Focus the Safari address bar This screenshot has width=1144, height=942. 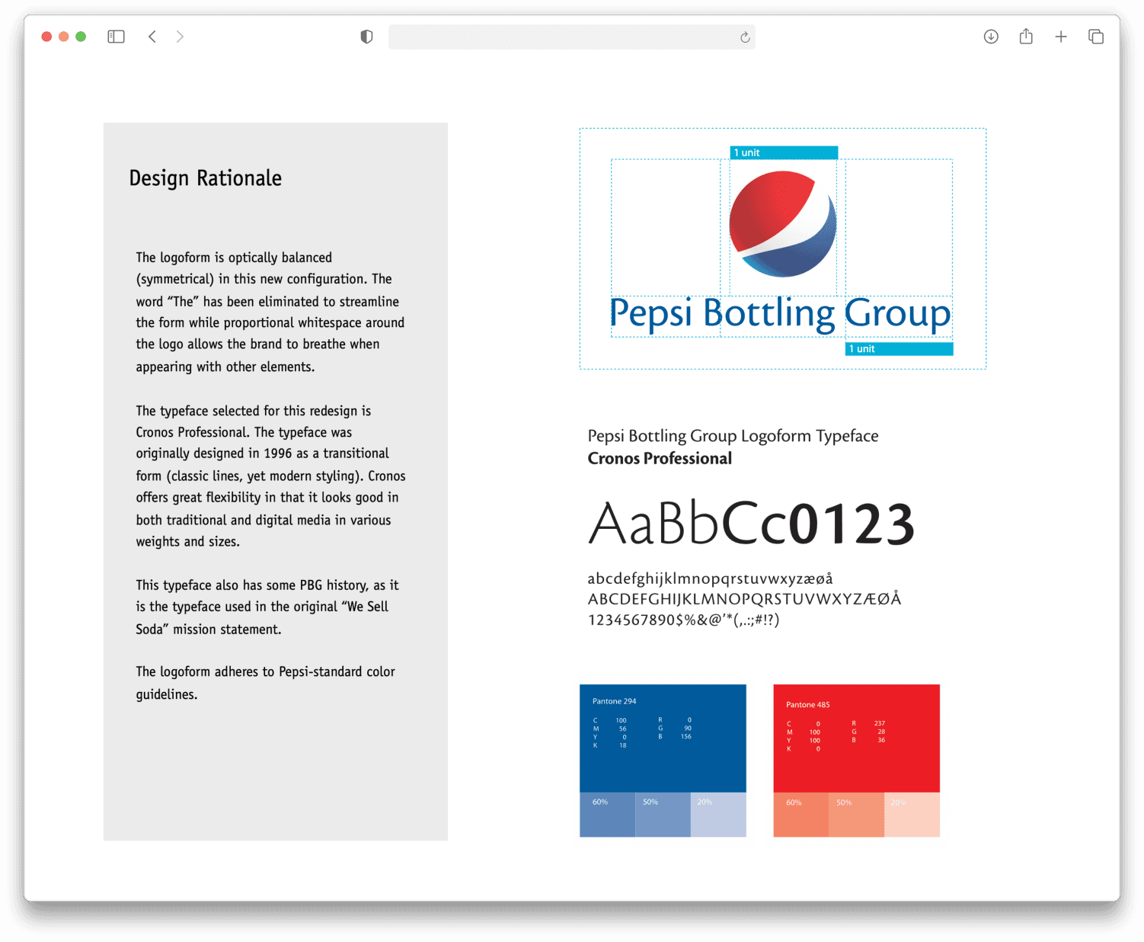(572, 37)
